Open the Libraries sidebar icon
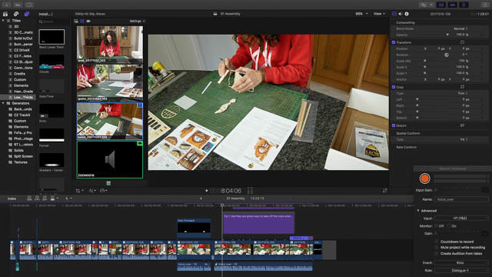 5,14
